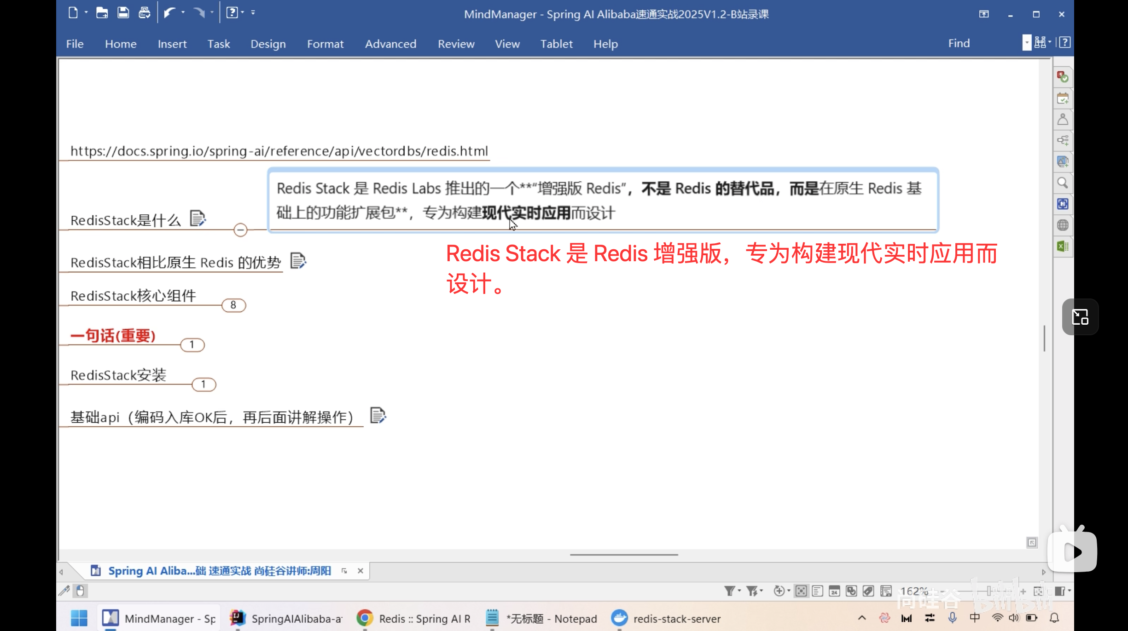Screen dimensions: 1128x631
Task: Open the Excel linker pane tab
Action: point(1063,247)
